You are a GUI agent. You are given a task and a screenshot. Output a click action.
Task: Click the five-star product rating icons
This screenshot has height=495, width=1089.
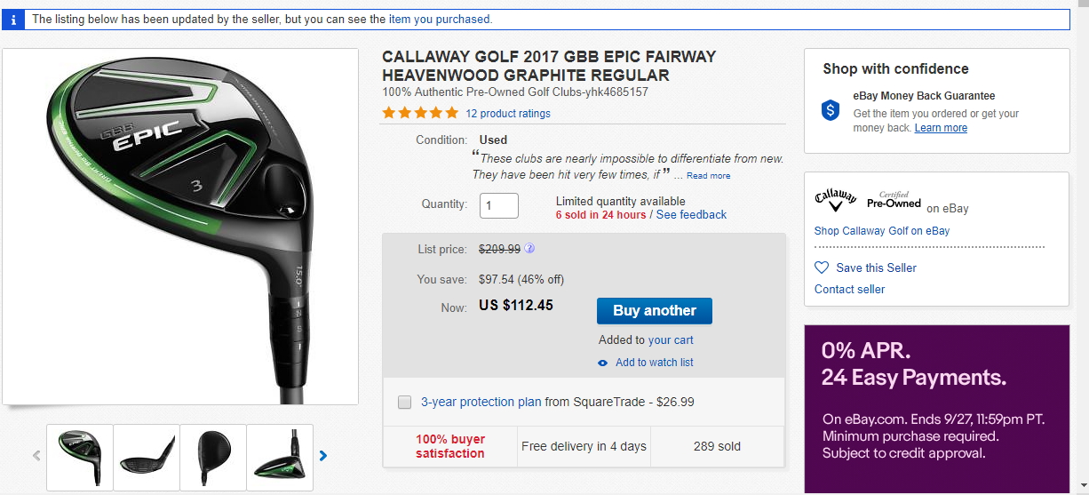(x=420, y=113)
